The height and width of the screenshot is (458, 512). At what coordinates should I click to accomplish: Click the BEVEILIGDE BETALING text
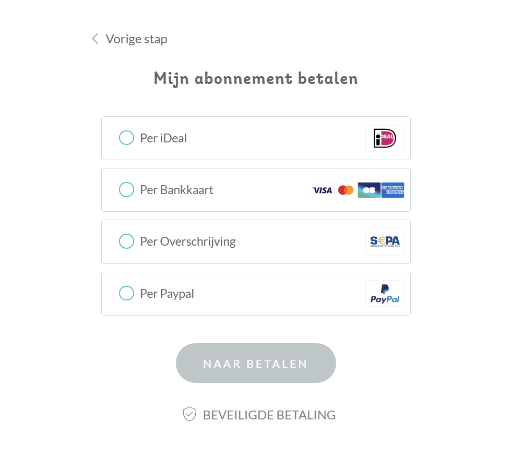click(x=269, y=415)
